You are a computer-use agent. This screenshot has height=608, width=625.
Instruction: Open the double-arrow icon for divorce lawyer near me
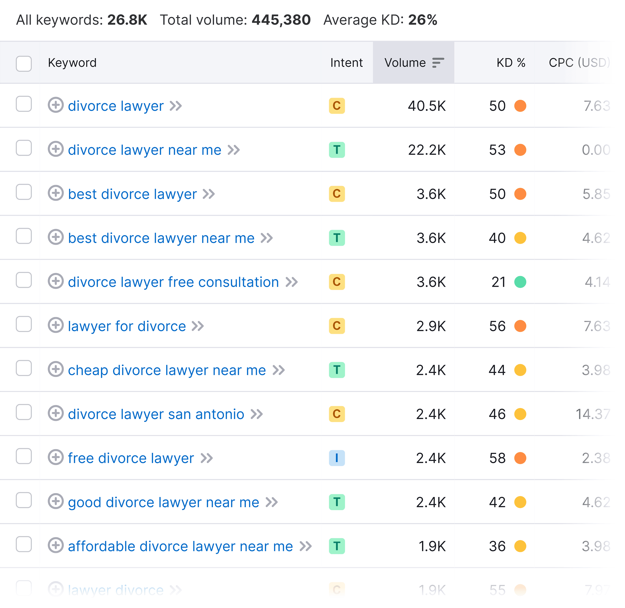pos(234,150)
